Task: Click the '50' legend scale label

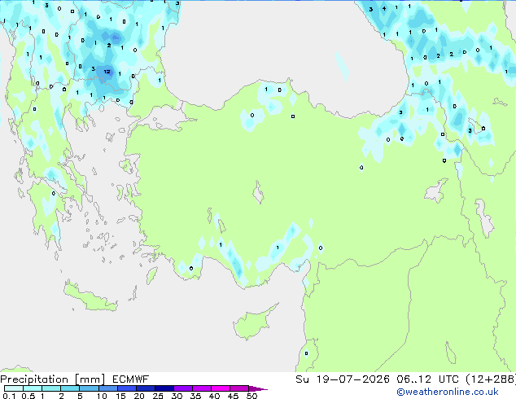Action: tap(251, 396)
